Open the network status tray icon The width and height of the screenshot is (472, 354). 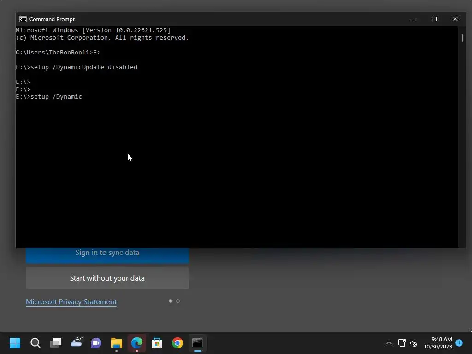click(401, 343)
